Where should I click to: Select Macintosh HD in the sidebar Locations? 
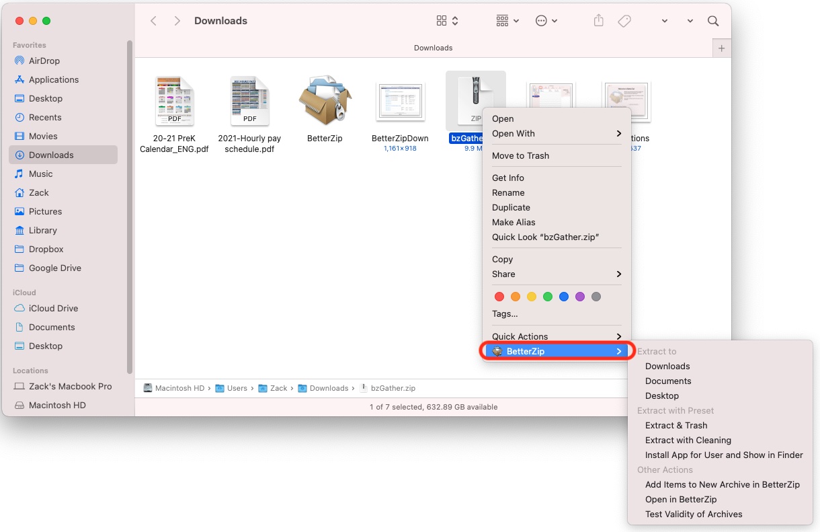pyautogui.click(x=56, y=405)
